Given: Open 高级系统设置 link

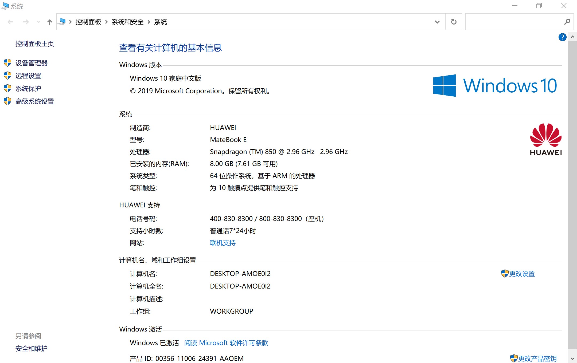Looking at the screenshot, I should coord(35,101).
